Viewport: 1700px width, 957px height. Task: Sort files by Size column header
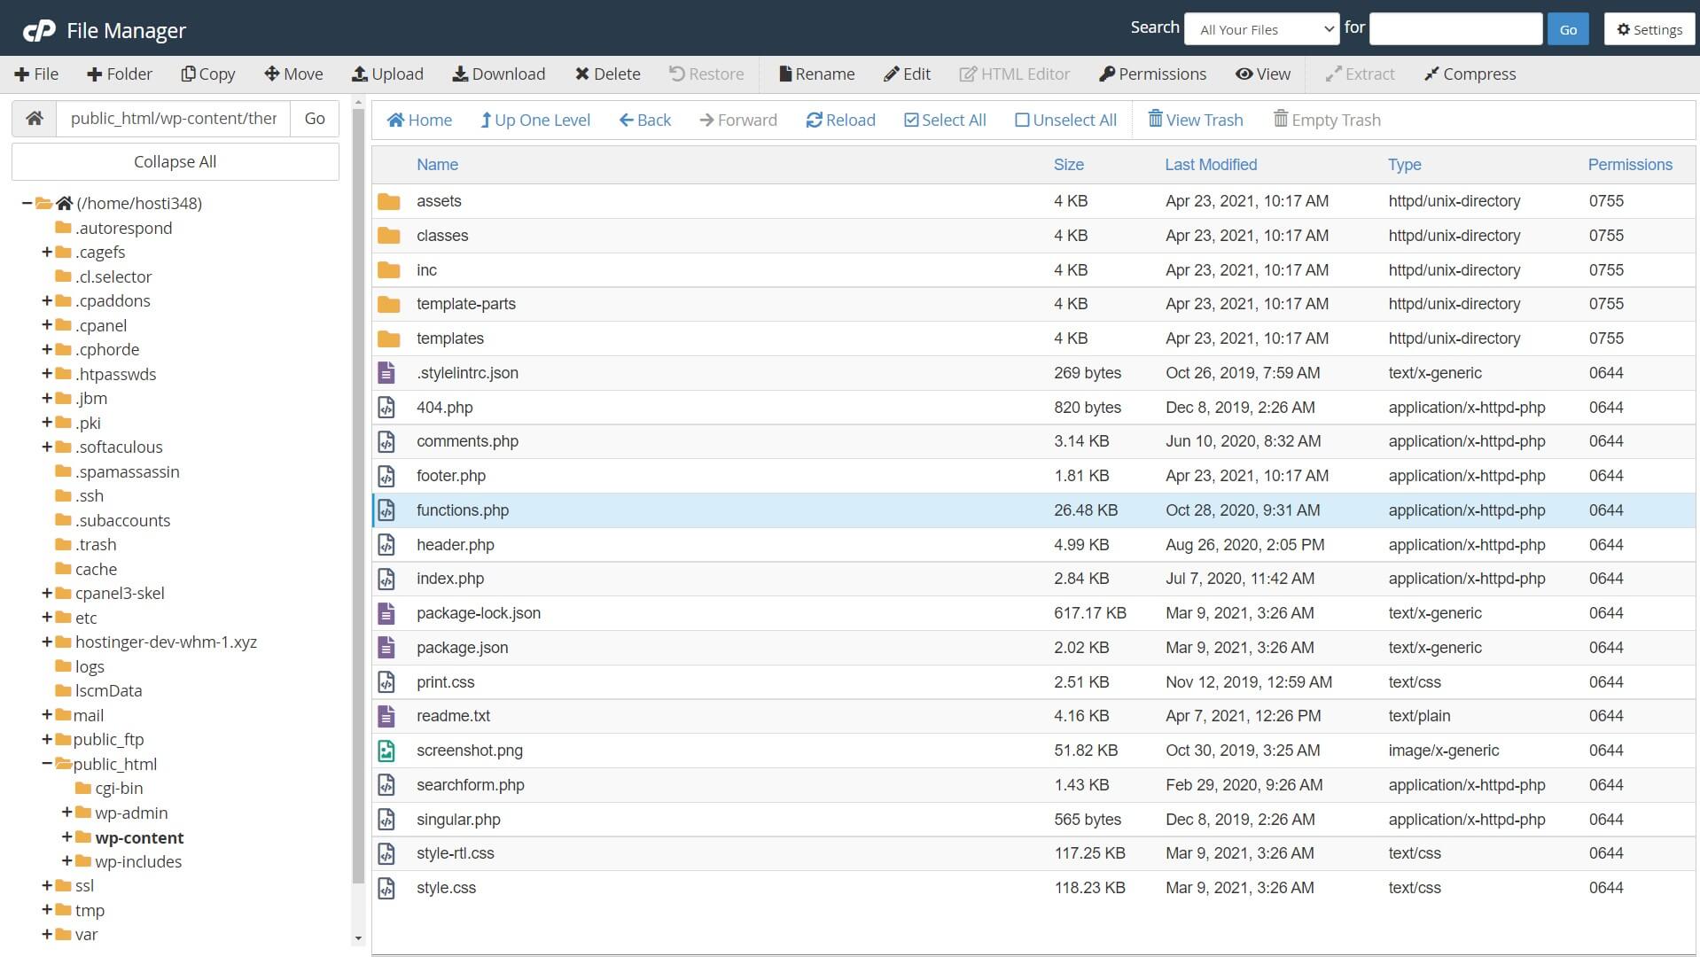coord(1068,165)
